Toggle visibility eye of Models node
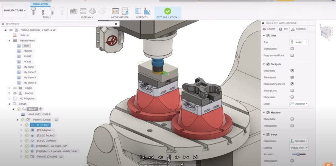The width and height of the screenshot is (336, 166). tap(15, 93)
